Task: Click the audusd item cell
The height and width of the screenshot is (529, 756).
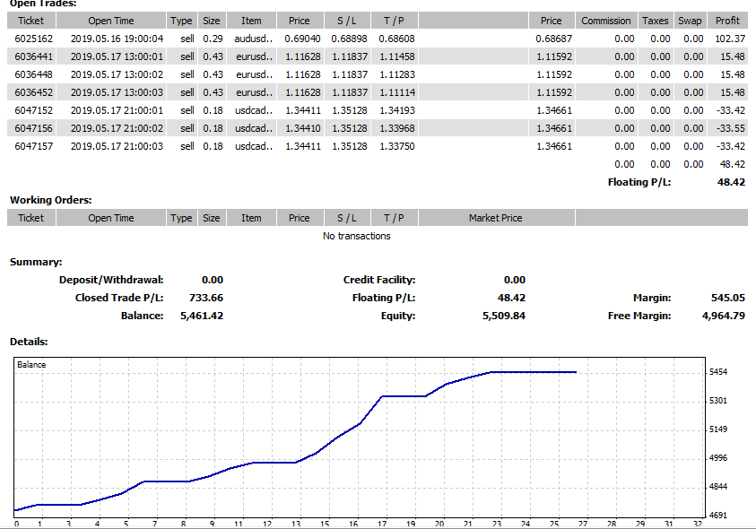Action: click(x=252, y=39)
